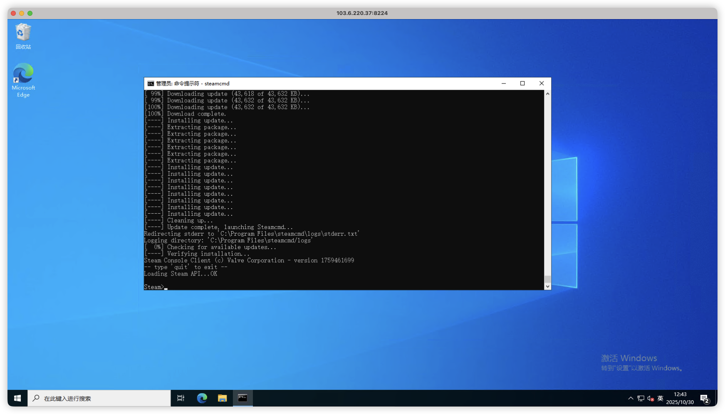The height and width of the screenshot is (414, 725).
Task: Launch Microsoft Edge from the taskbar
Action: click(202, 398)
